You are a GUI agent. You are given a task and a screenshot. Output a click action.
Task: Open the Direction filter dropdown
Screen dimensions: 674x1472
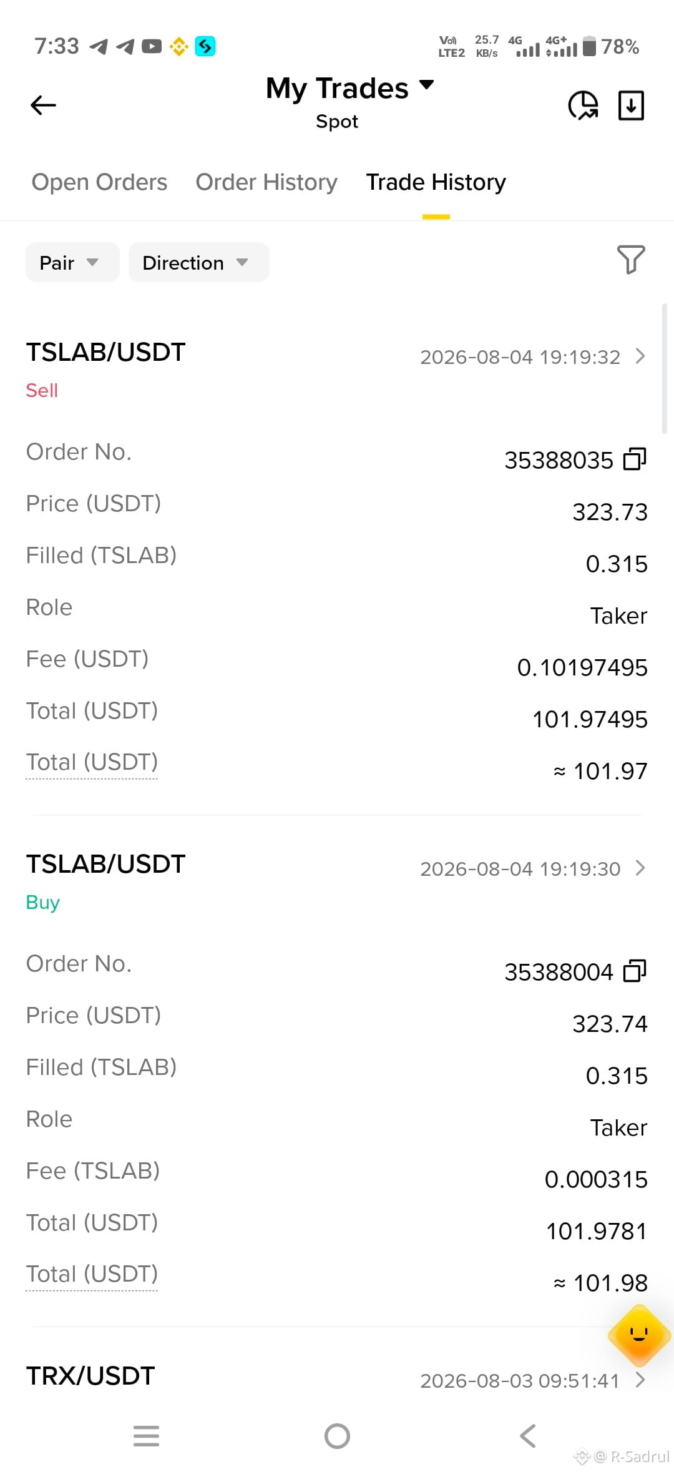[199, 262]
